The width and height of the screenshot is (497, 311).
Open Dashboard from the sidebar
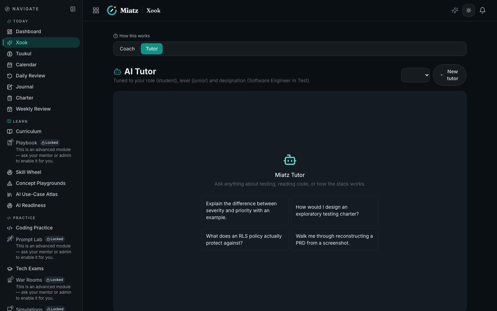pos(41,31)
